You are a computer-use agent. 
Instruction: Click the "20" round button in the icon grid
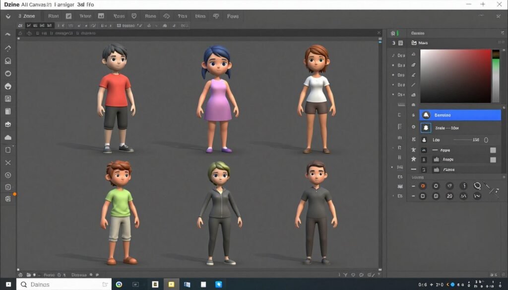pos(449,196)
